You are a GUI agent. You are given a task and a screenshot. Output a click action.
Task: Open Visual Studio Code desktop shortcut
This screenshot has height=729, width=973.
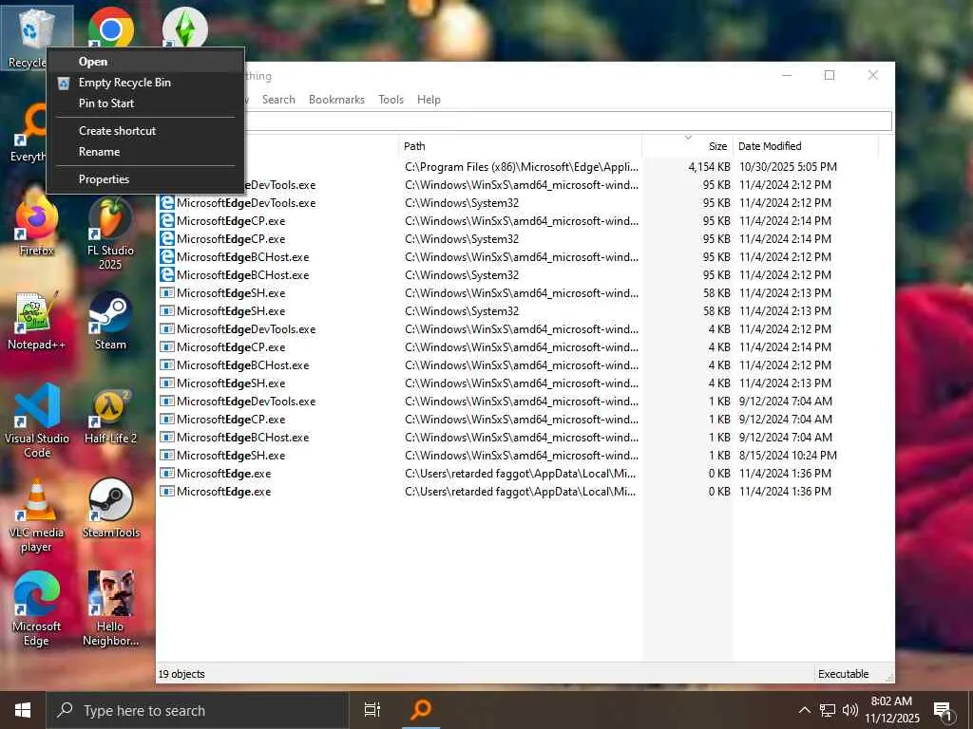pyautogui.click(x=37, y=421)
